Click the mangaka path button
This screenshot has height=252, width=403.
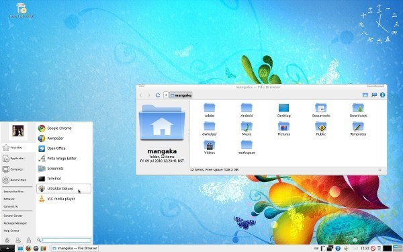pyautogui.click(x=181, y=95)
